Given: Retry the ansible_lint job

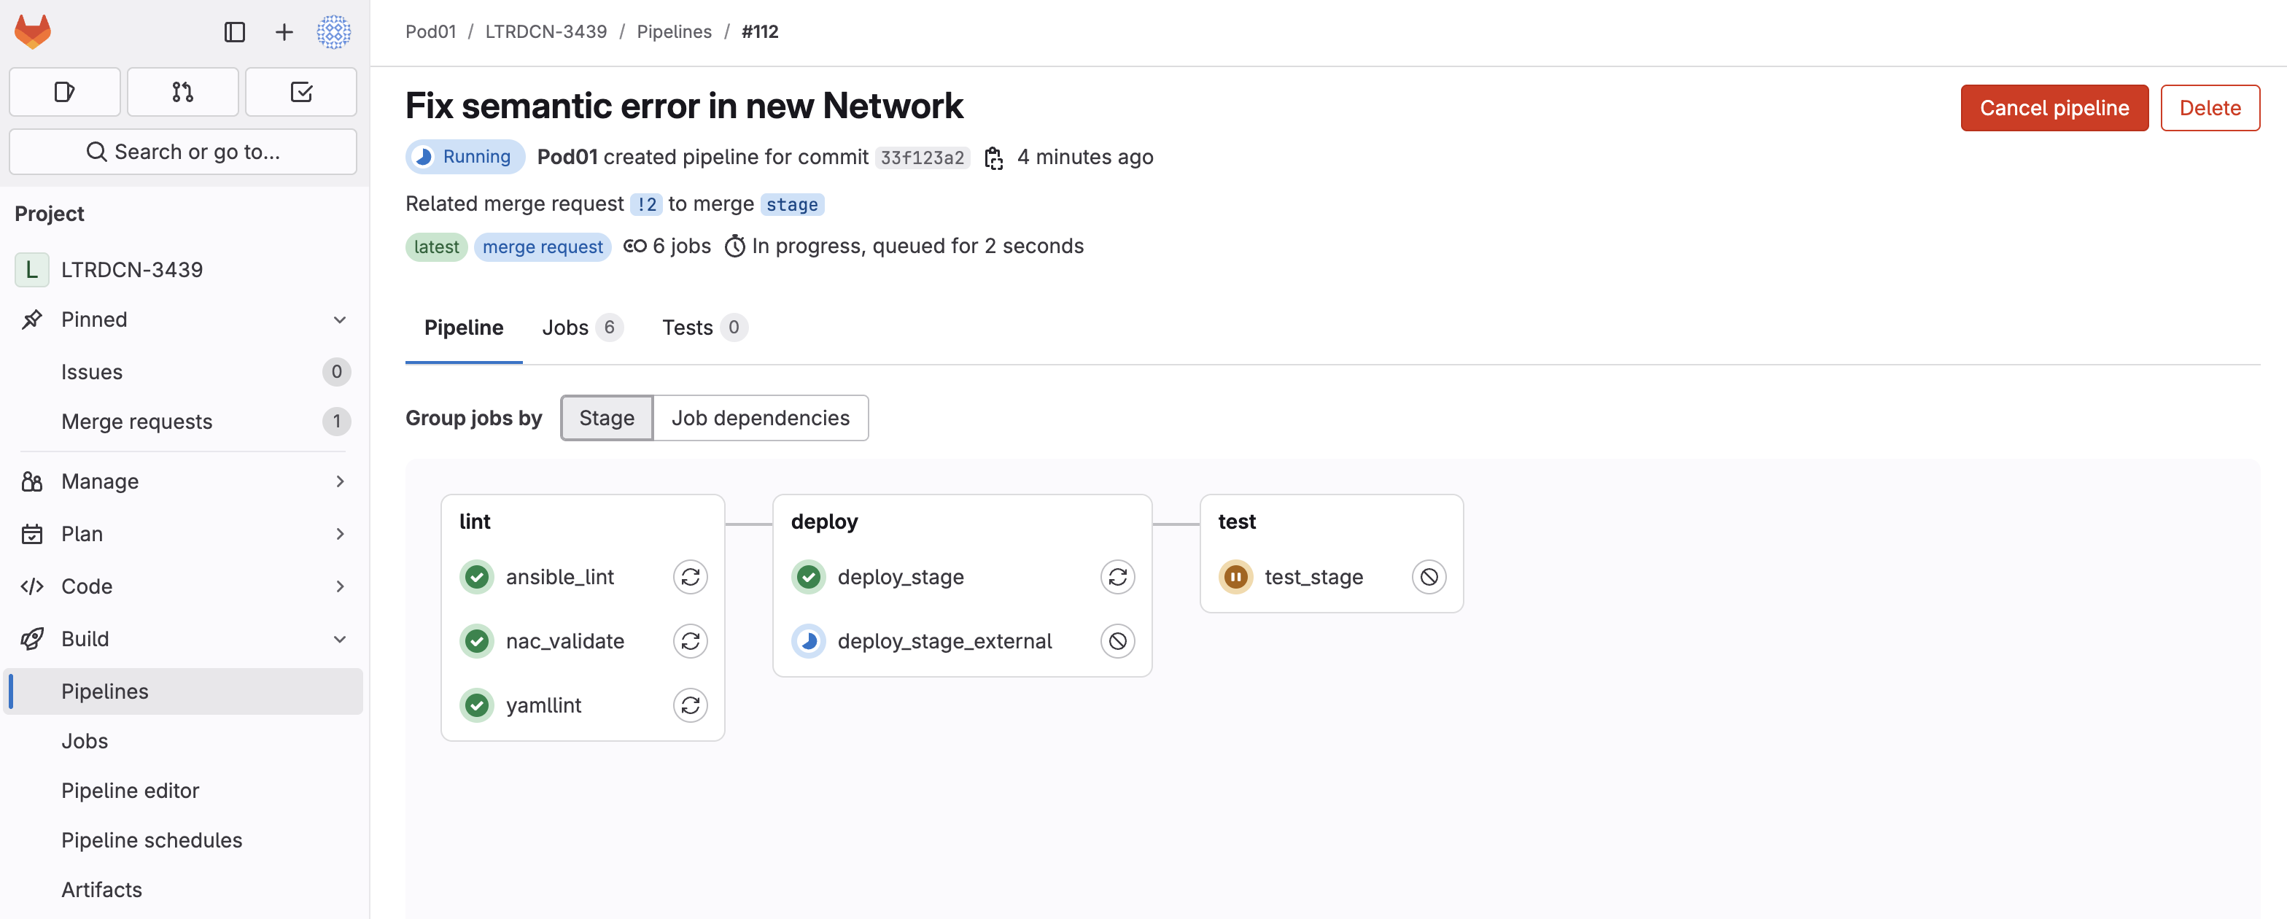Looking at the screenshot, I should pyautogui.click(x=690, y=577).
